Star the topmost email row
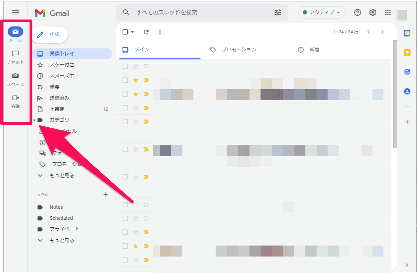 [136, 66]
